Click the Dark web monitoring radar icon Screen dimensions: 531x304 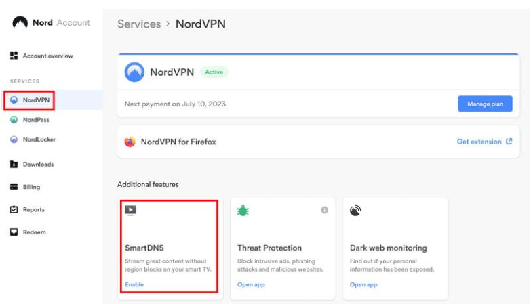(x=355, y=211)
